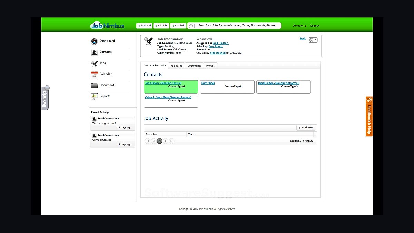The width and height of the screenshot is (414, 233).
Task: Open James Fulton contact link
Action: pos(278,83)
